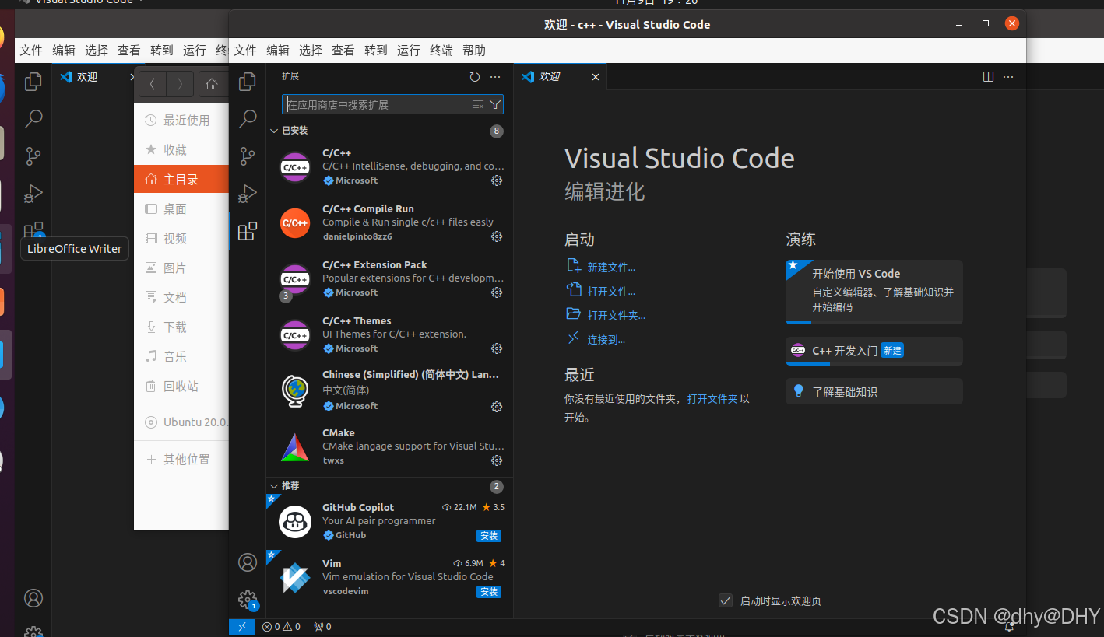Open manage gear for Chinese language pack
This screenshot has height=637, width=1104.
[497, 406]
